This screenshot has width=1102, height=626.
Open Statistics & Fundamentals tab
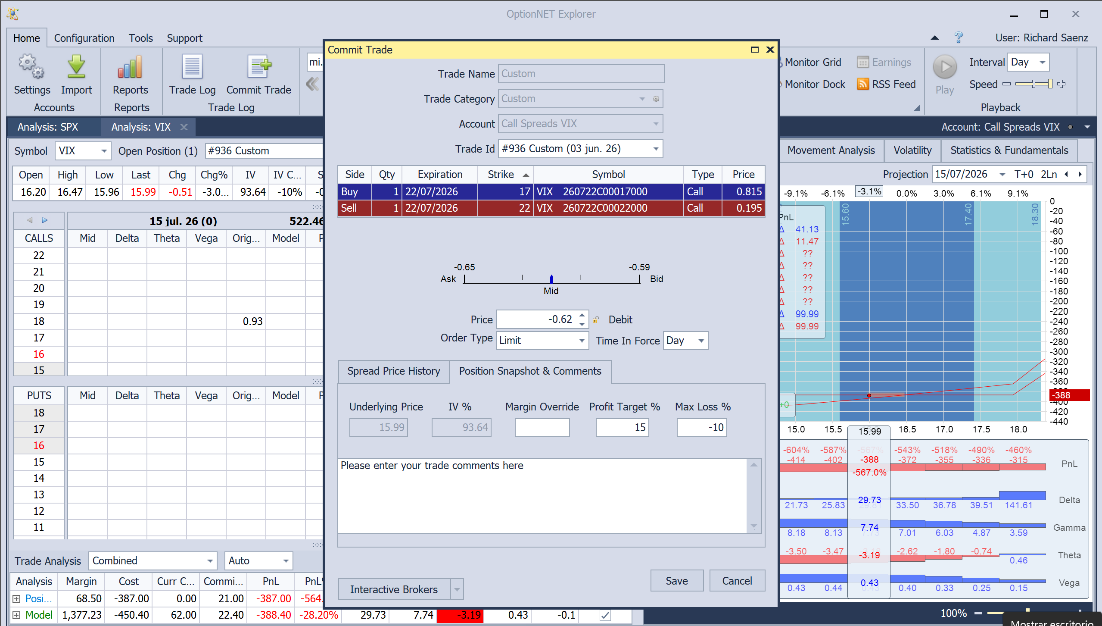(1009, 150)
